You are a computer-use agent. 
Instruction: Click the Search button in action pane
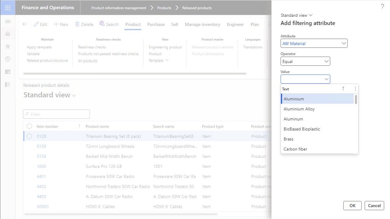109,24
